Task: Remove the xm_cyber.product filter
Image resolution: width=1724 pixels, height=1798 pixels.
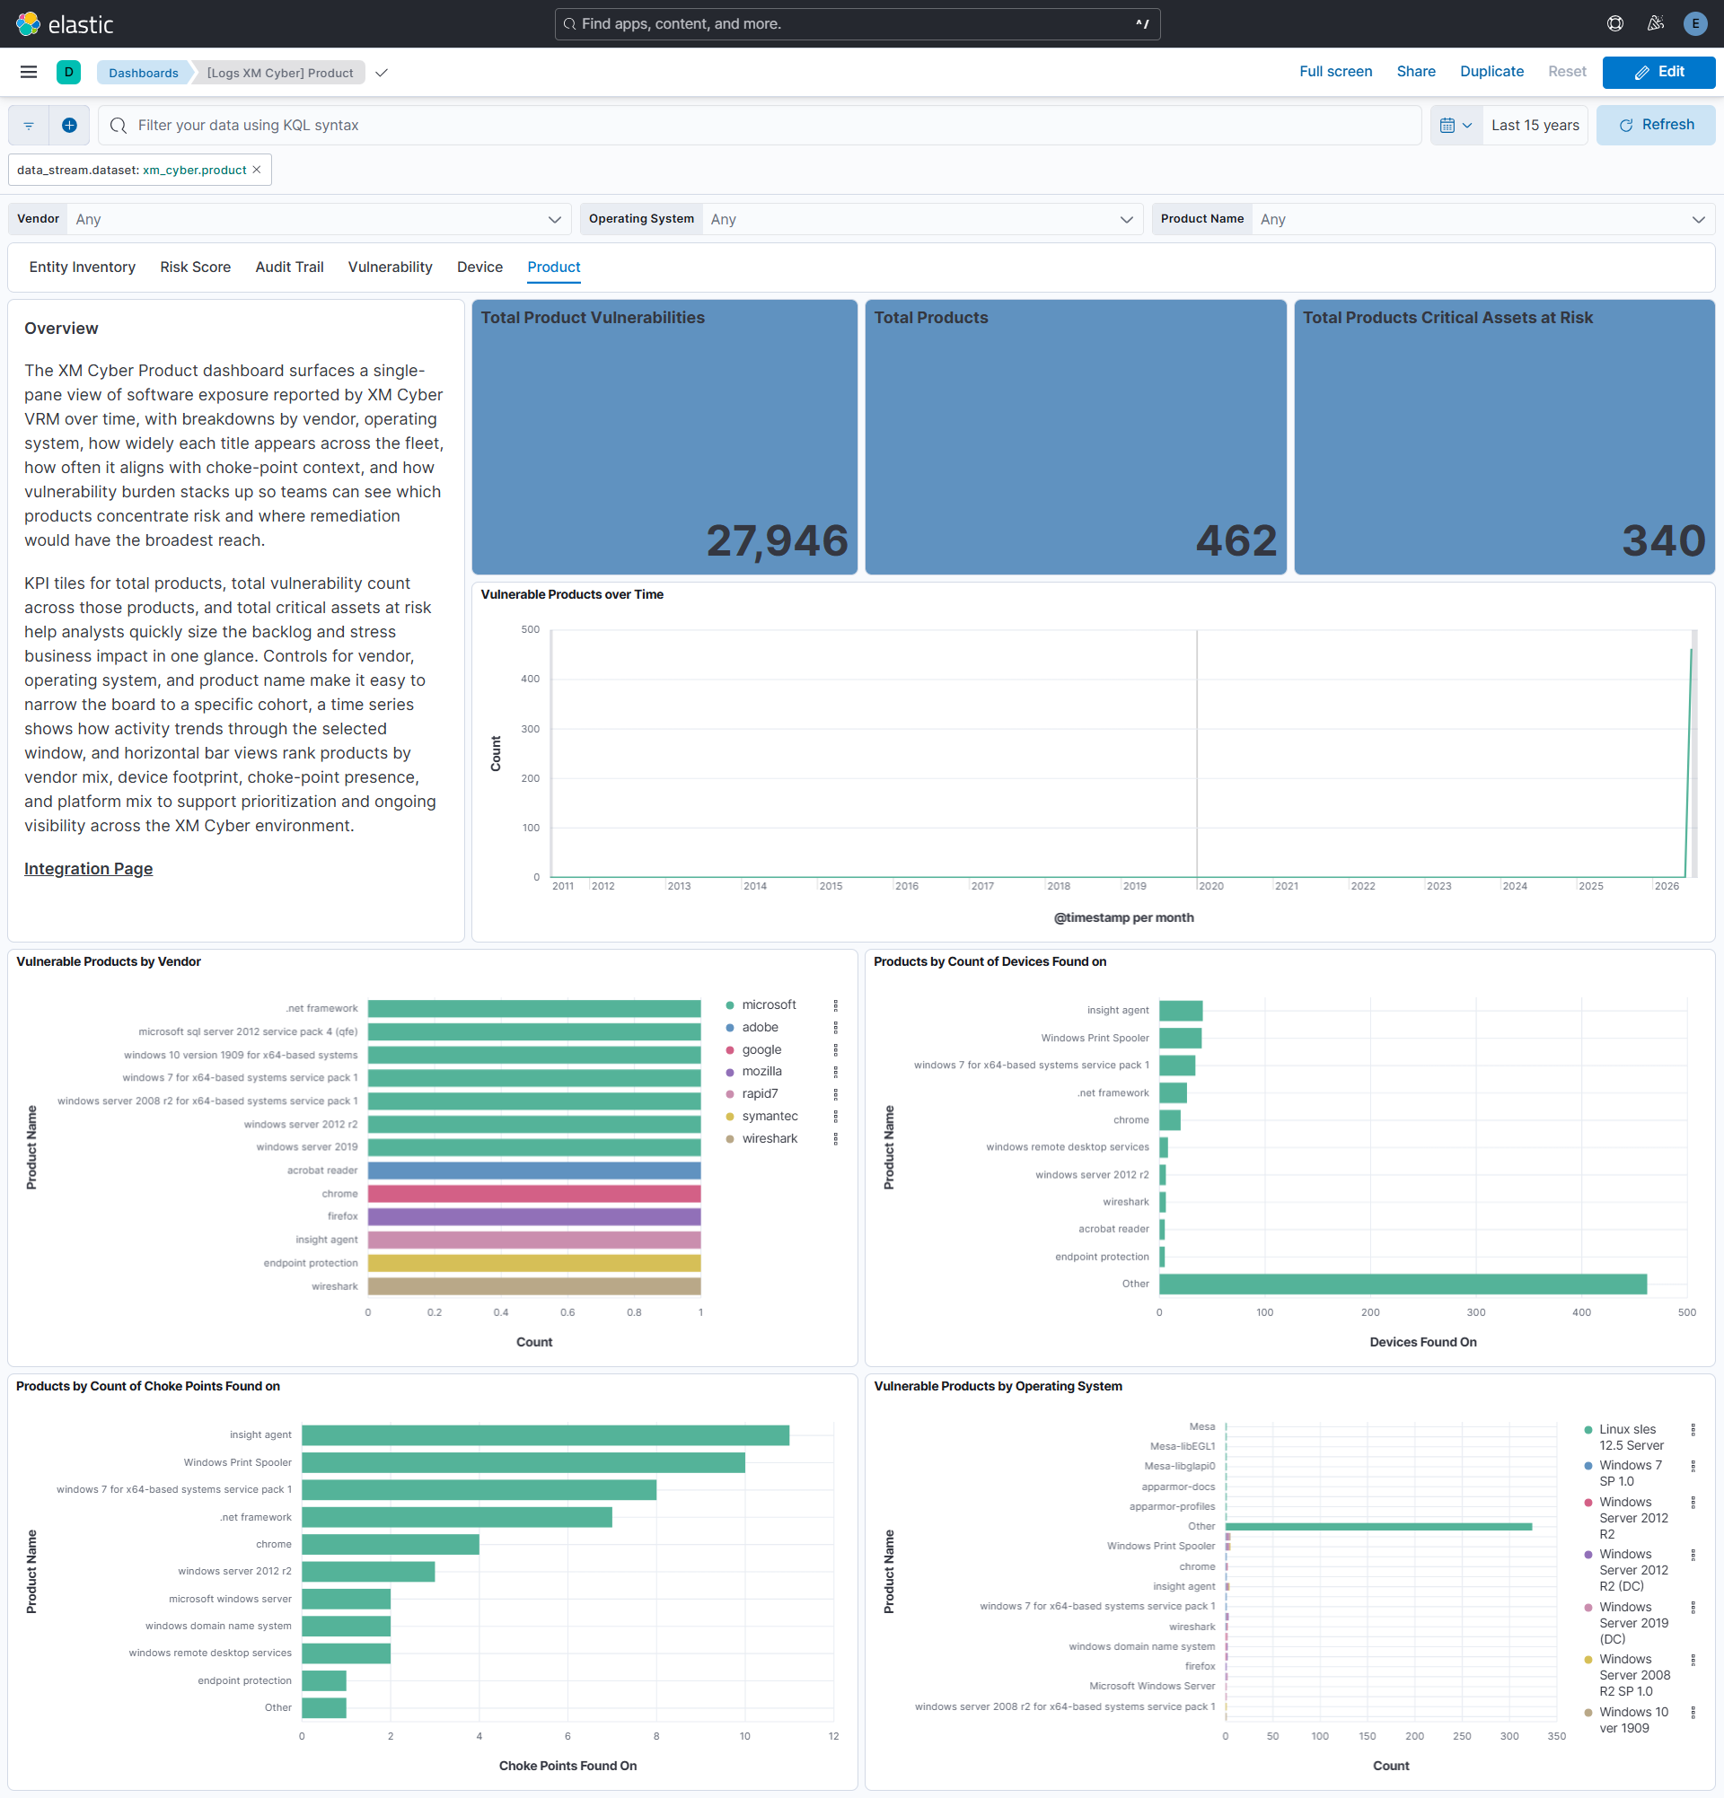Action: pos(257,170)
